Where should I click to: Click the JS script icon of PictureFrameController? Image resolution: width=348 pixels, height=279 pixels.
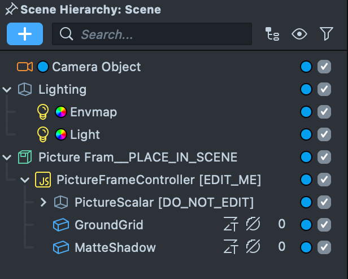pyautogui.click(x=43, y=180)
